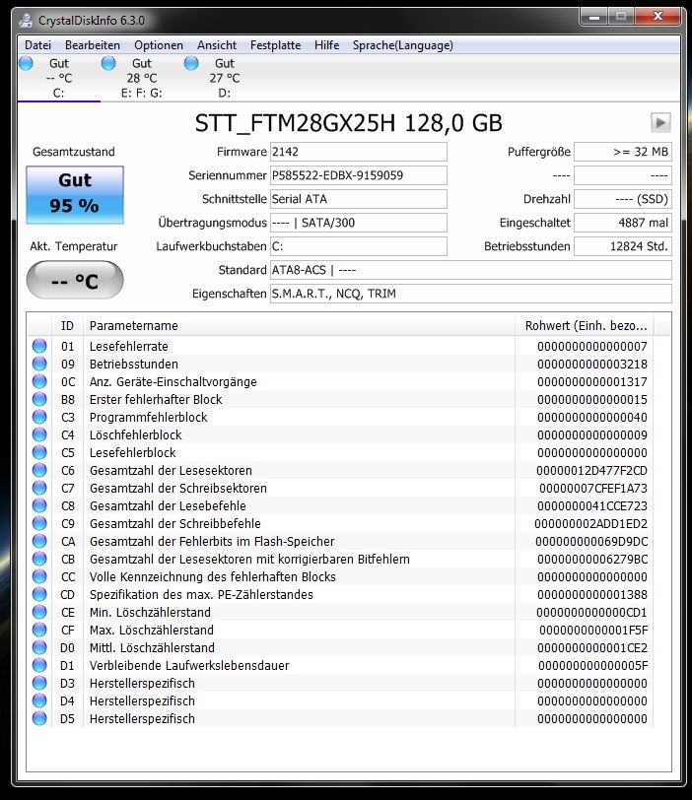This screenshot has height=800, width=692.
Task: Click the Parametername column header
Action: point(299,326)
